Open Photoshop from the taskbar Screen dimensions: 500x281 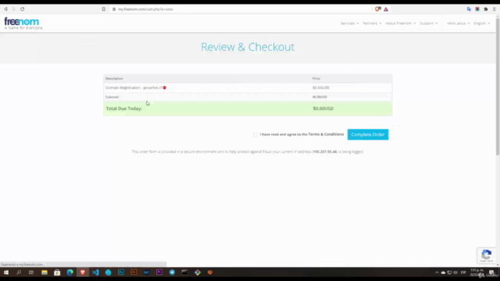click(121, 272)
